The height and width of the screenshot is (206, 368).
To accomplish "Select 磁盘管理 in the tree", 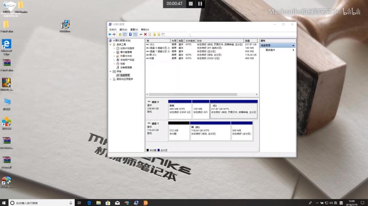I will 125,75.
